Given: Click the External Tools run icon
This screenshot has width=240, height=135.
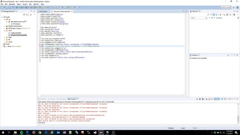Looking at the screenshot, I should coord(26,7).
